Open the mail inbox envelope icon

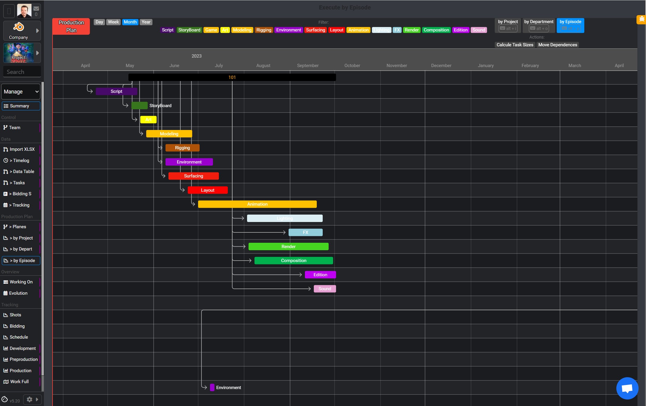pos(36,9)
